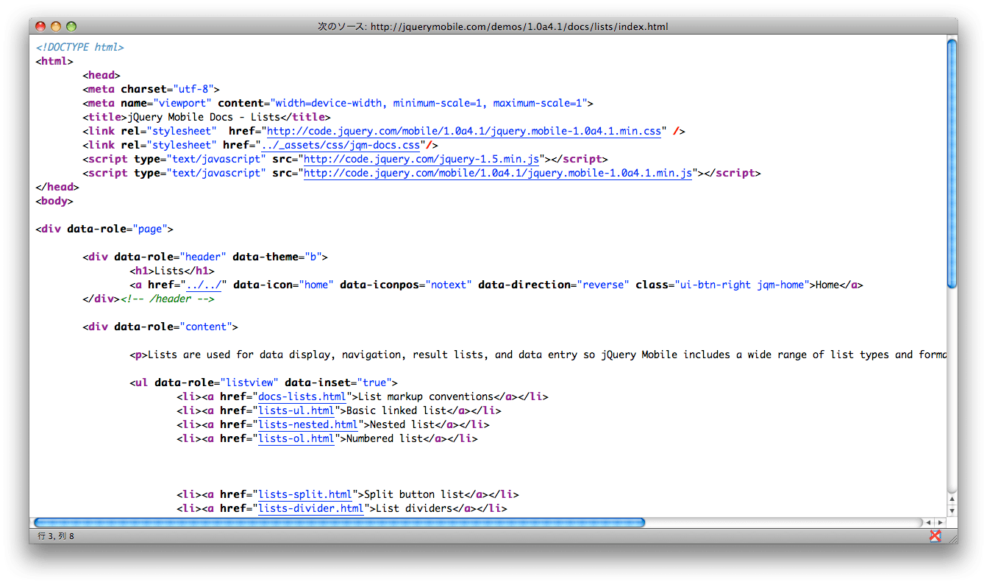Follow the lists-ul.html link

(x=296, y=410)
